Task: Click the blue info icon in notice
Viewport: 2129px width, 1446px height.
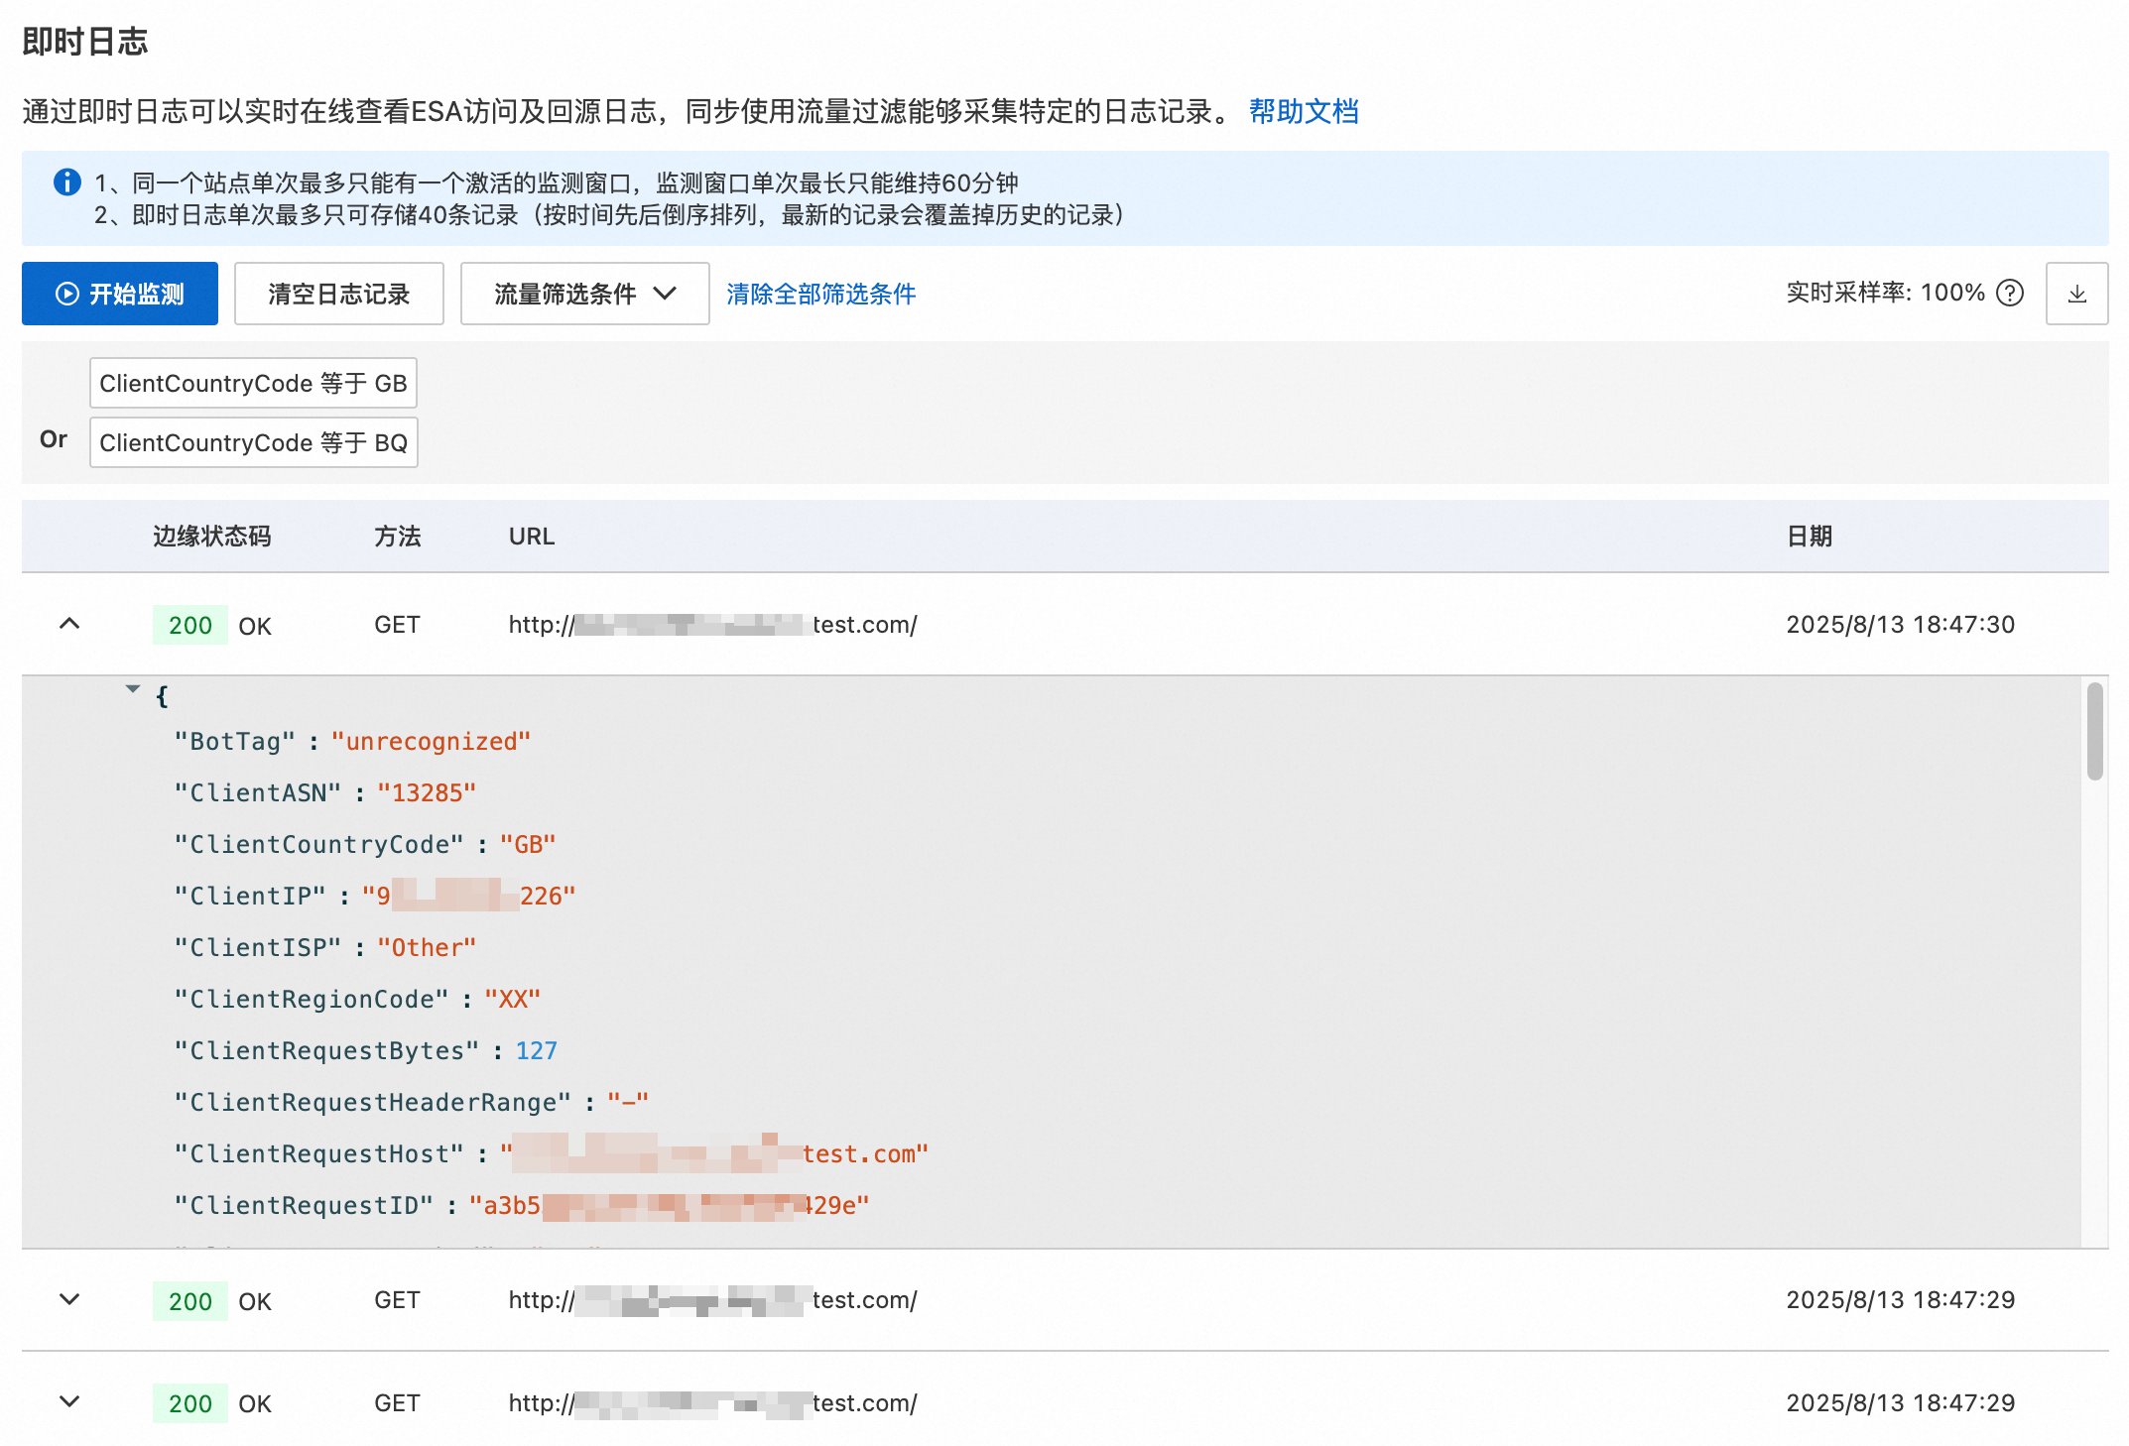Action: (66, 182)
